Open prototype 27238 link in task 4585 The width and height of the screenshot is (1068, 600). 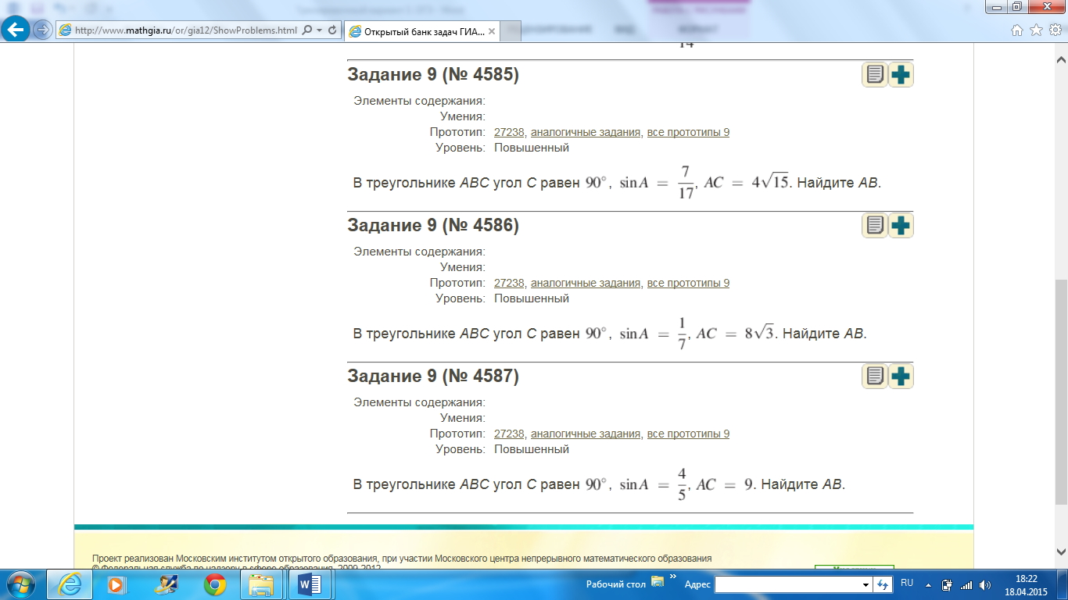[x=509, y=132]
